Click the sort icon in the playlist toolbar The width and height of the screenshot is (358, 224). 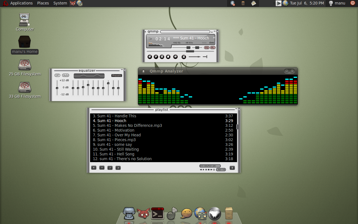click(x=118, y=168)
